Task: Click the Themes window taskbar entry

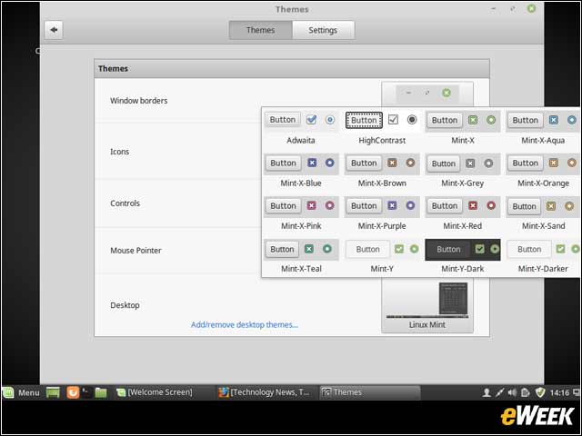Action: (x=370, y=392)
